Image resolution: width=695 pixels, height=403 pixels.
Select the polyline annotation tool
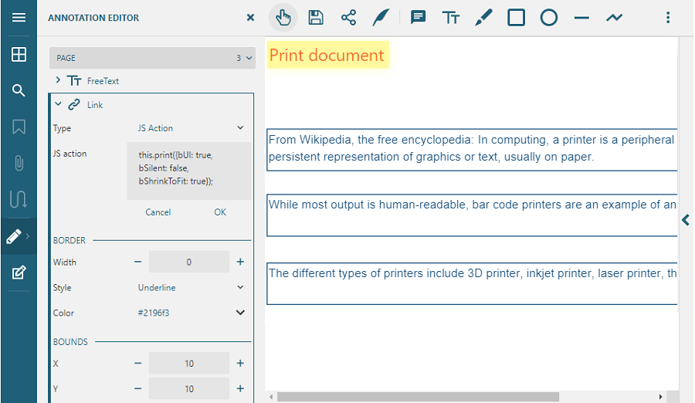[x=615, y=18]
